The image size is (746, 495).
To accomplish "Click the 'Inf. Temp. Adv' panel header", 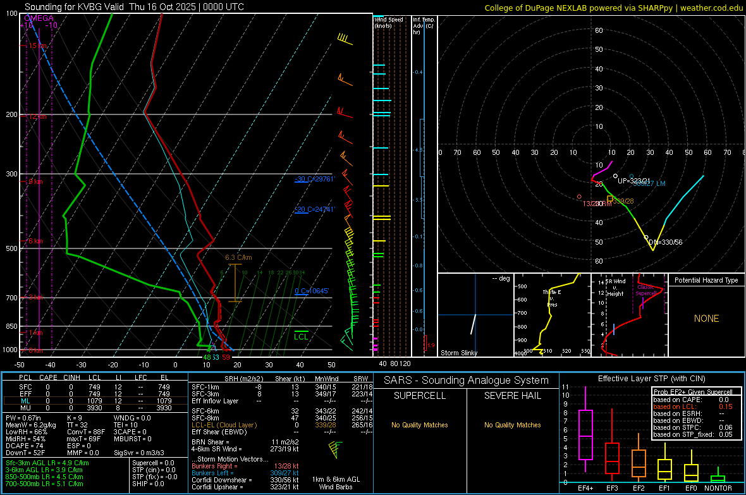I will coord(424,26).
